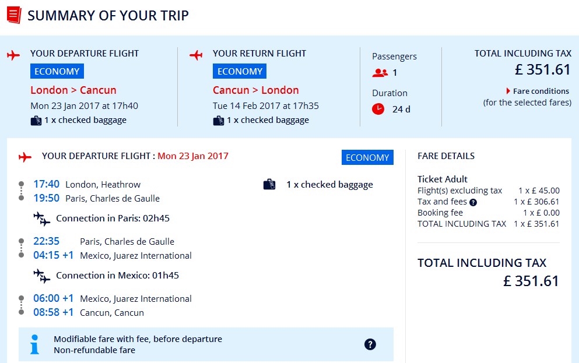The width and height of the screenshot is (579, 363).
Task: Expand Fare conditions using the red arrow
Action: tap(508, 91)
